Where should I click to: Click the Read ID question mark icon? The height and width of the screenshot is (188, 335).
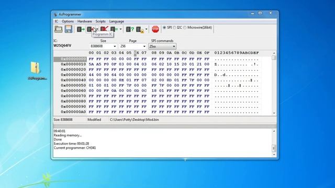pyautogui.click(x=130, y=29)
